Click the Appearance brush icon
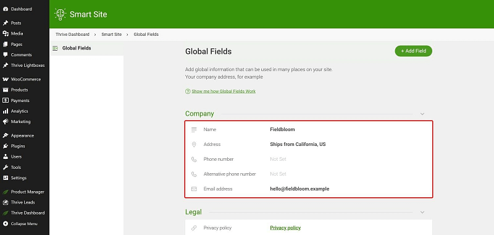The image size is (494, 235). click(6, 135)
